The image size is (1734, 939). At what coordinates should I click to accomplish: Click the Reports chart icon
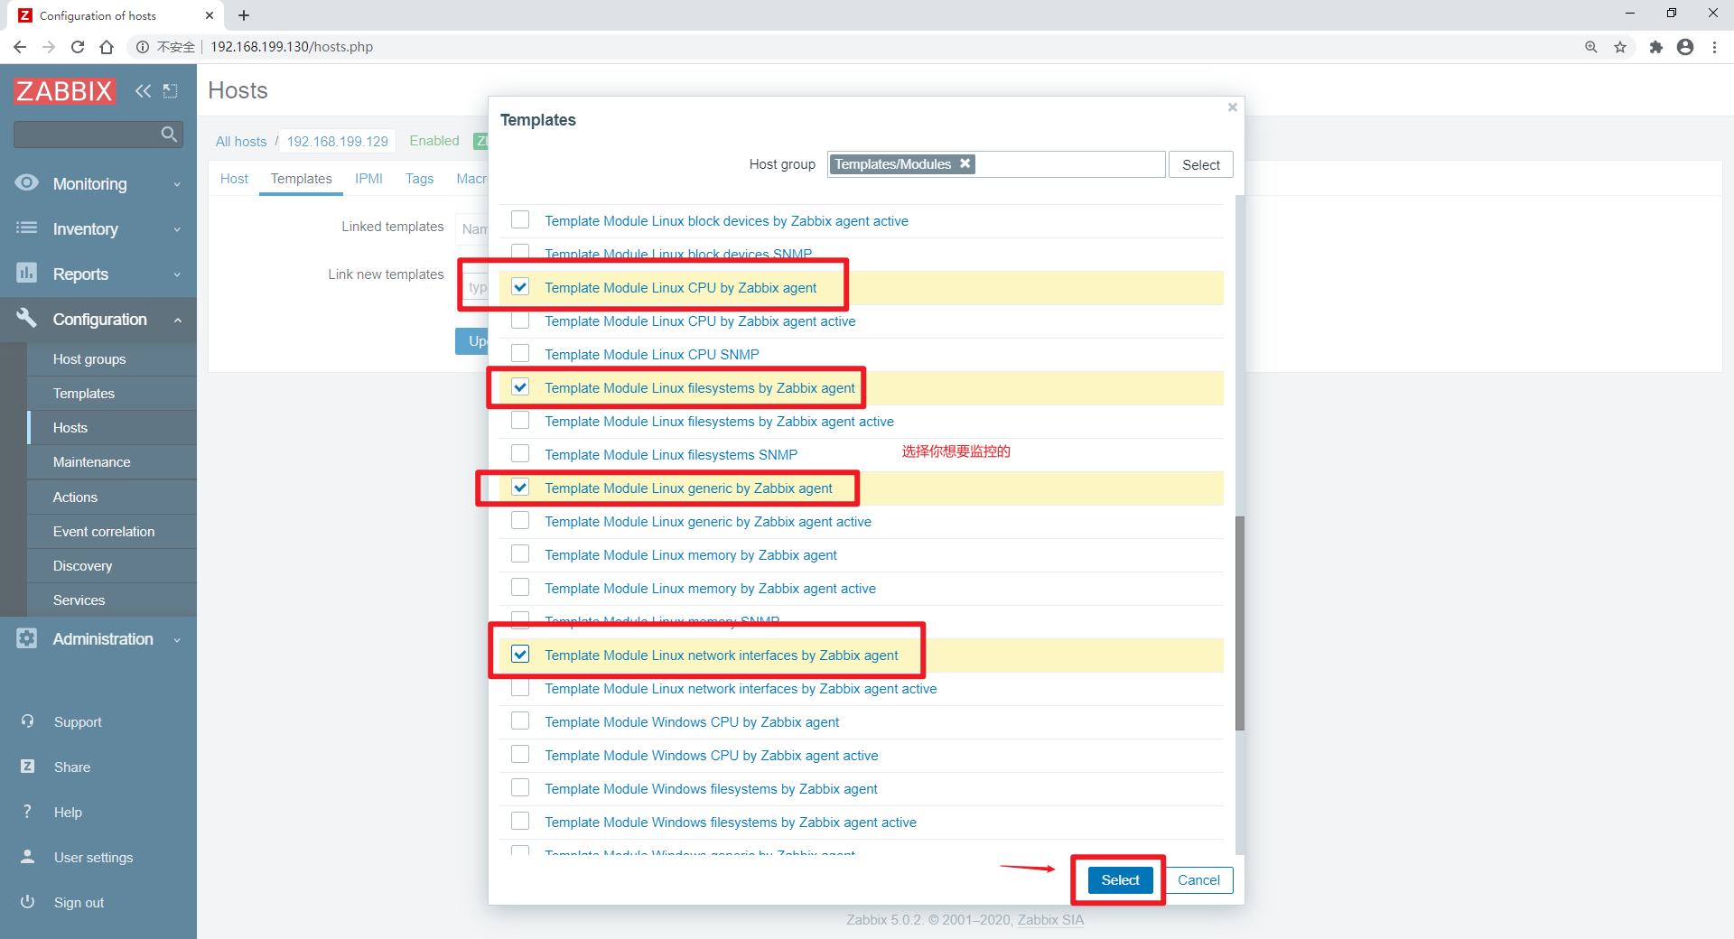pyautogui.click(x=27, y=273)
